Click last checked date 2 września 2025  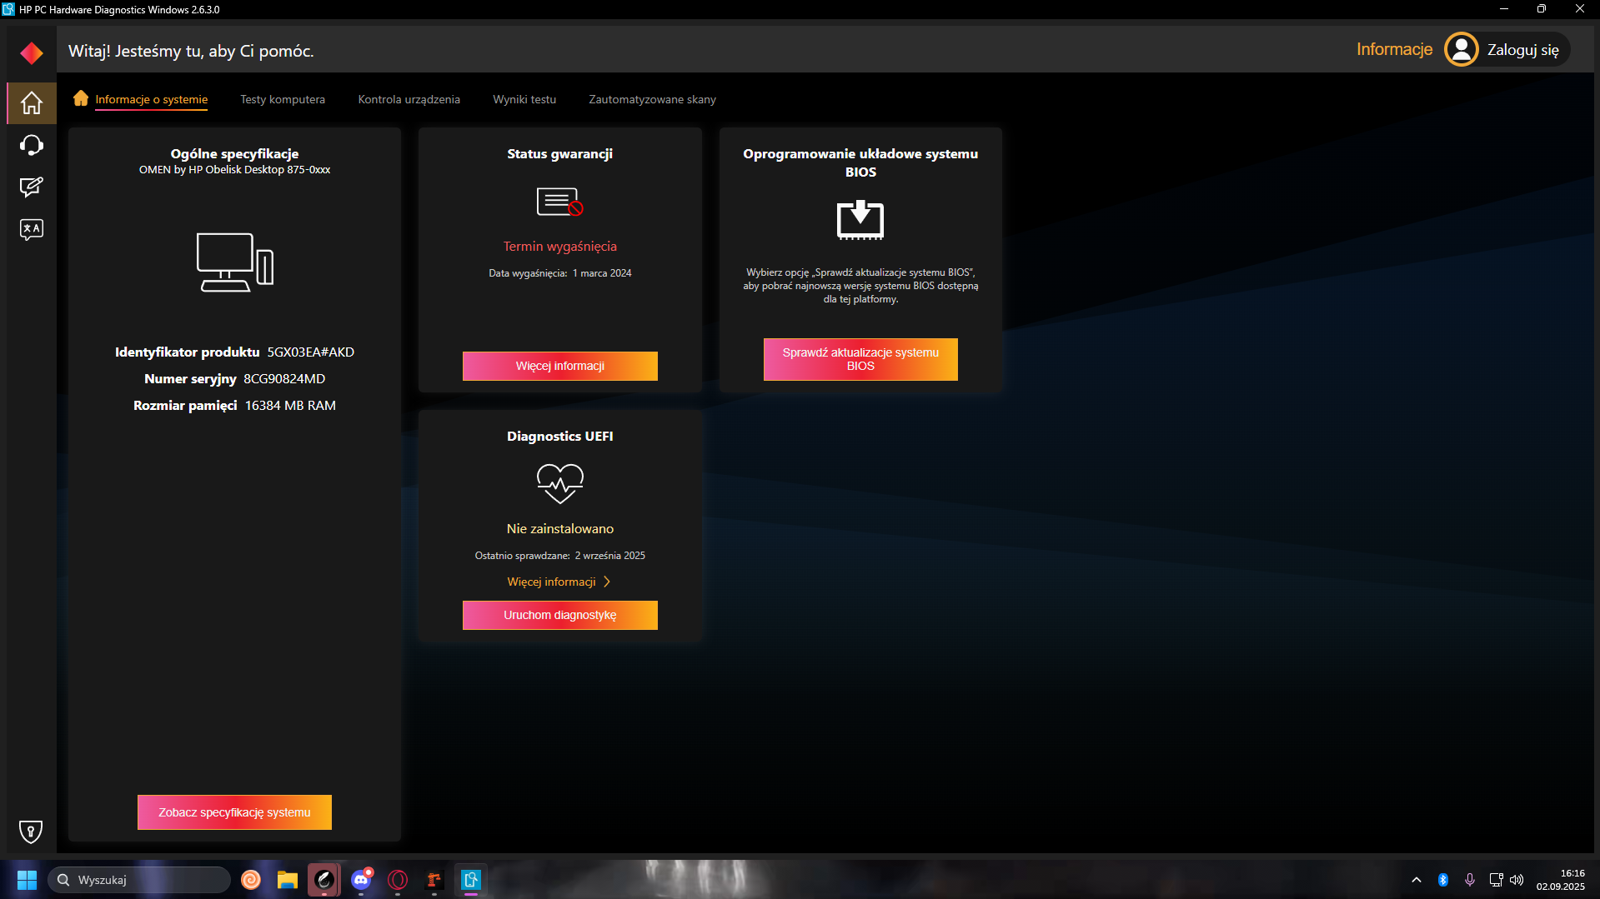coord(609,555)
